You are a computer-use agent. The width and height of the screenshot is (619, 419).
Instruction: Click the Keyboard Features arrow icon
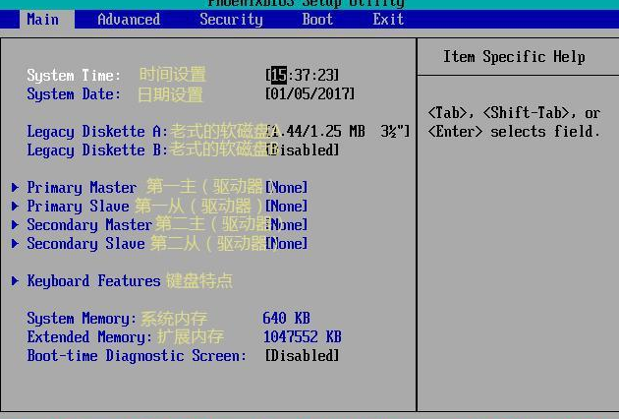(x=16, y=281)
